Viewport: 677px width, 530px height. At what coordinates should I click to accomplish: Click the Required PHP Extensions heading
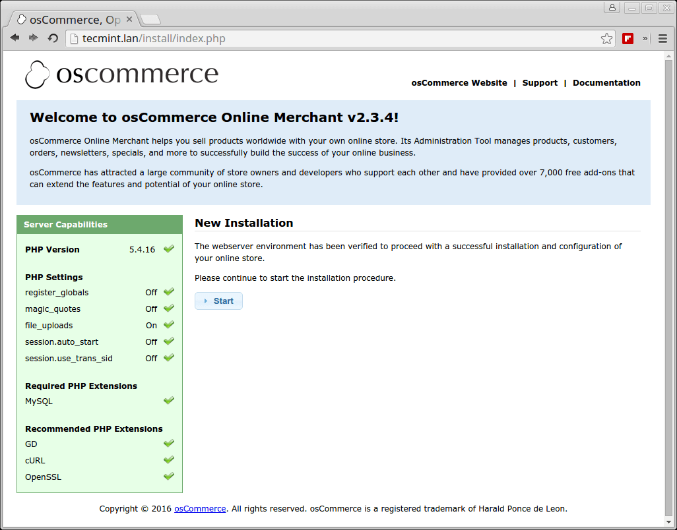(81, 386)
